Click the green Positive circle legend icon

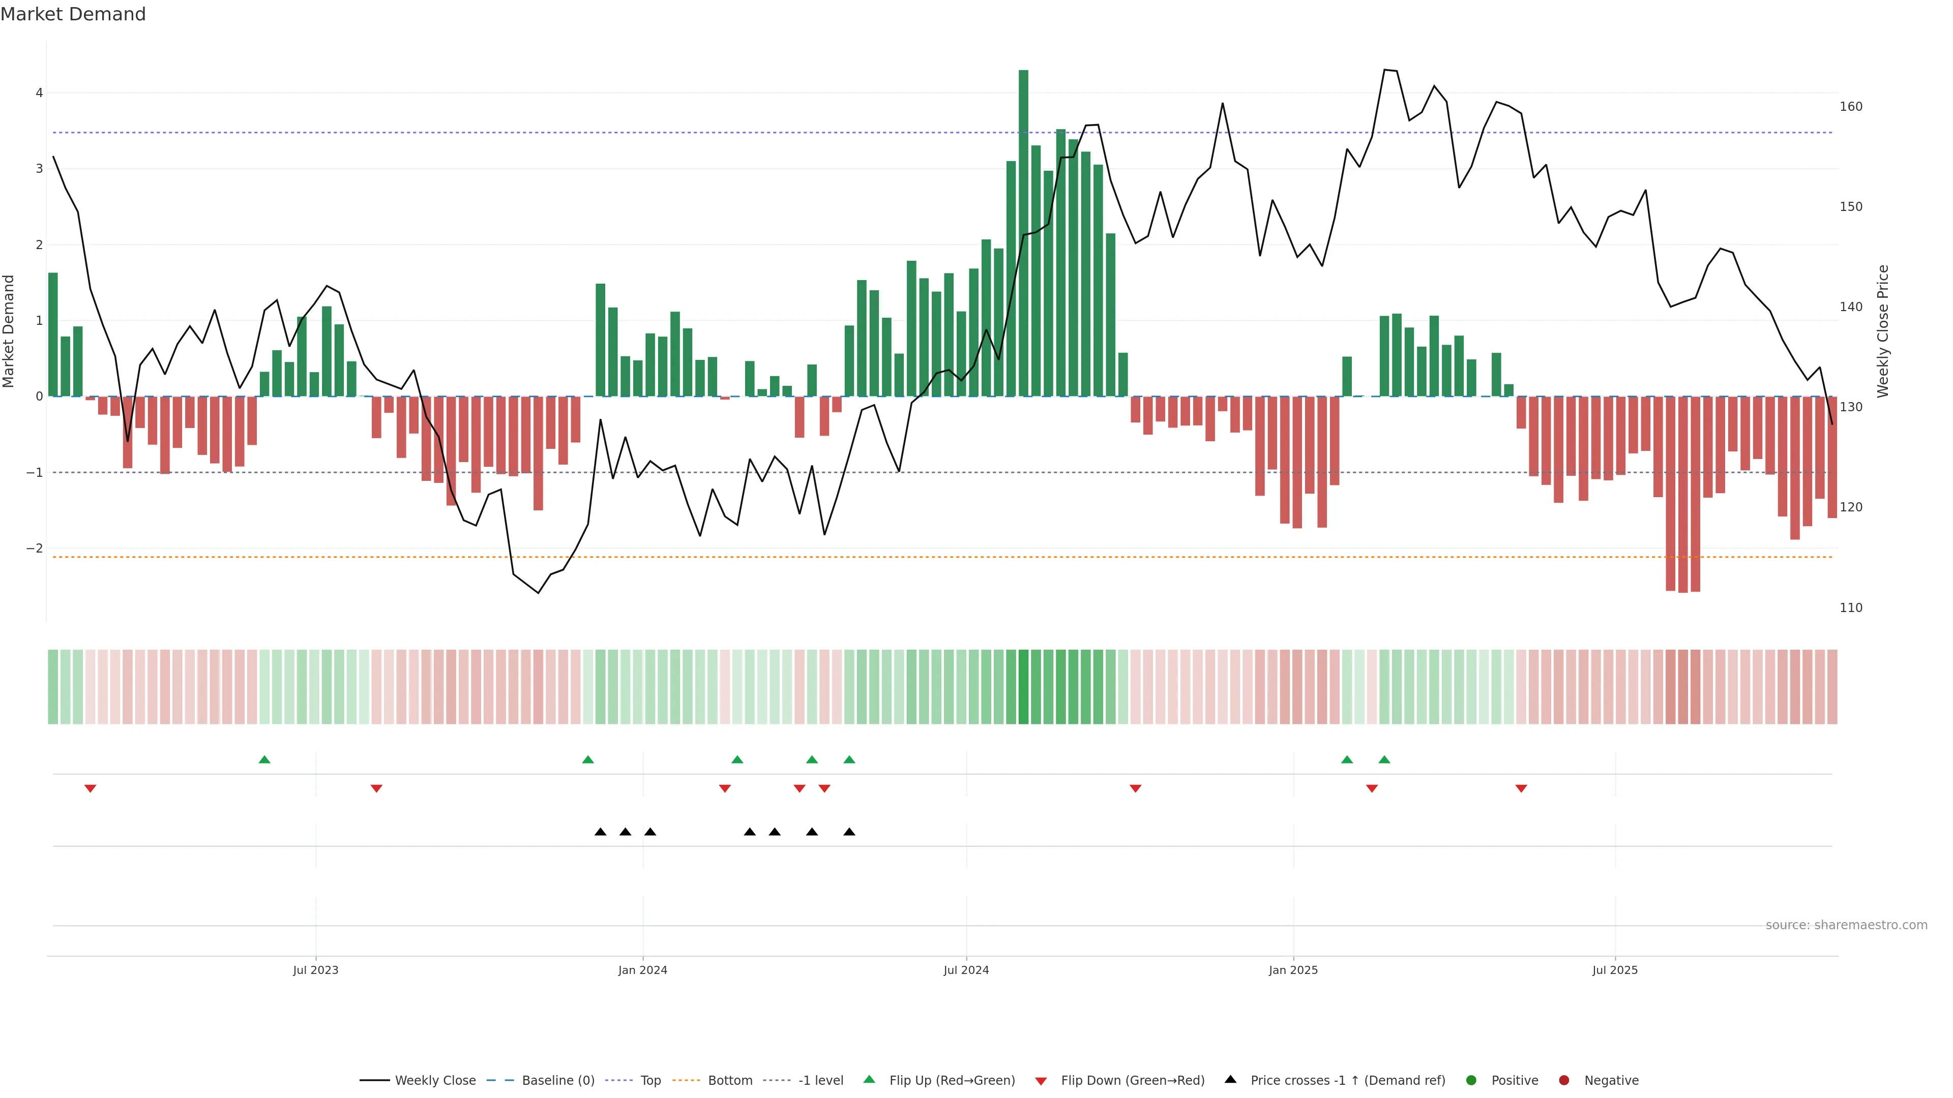coord(1471,1081)
